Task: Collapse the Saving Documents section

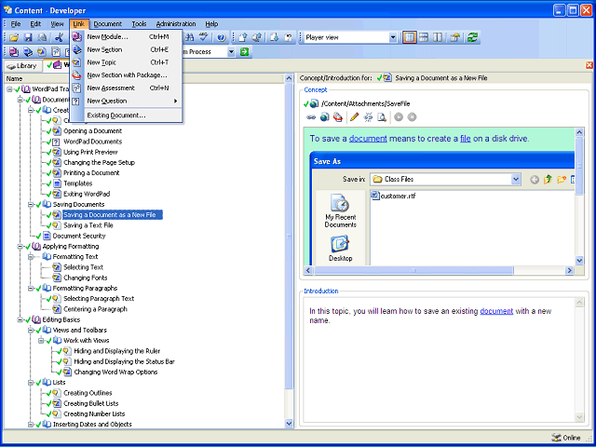Action: coord(31,205)
